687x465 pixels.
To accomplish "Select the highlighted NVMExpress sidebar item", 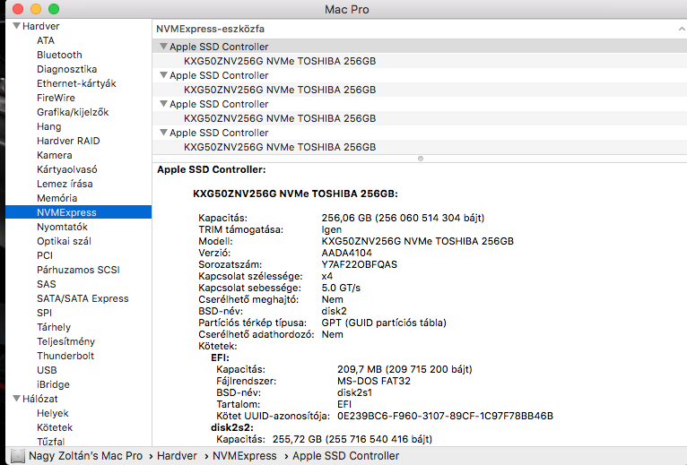I will pos(78,212).
